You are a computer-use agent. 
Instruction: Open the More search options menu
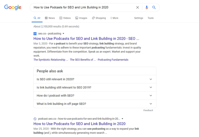pos(114,18)
